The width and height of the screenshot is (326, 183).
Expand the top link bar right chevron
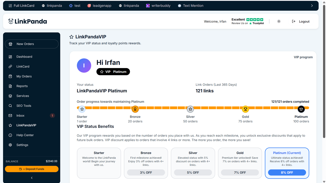tap(312, 6)
